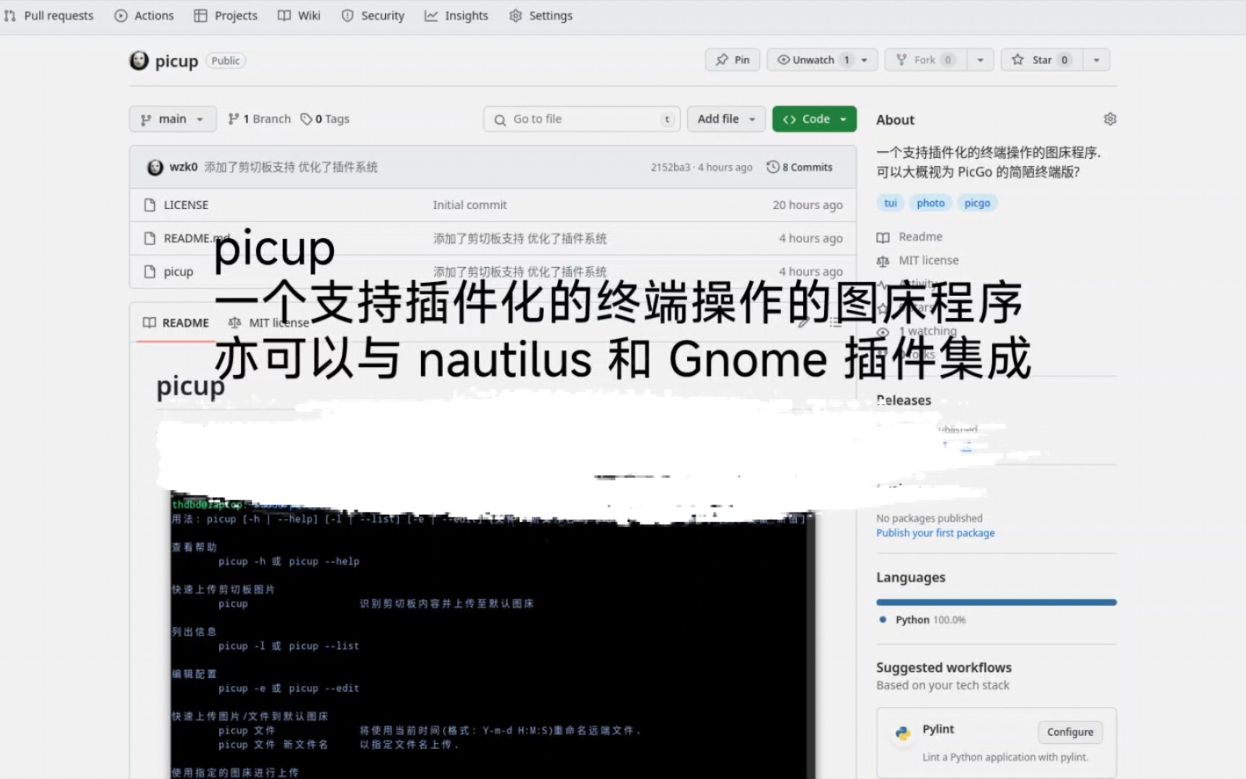Click the Pylint Python logo icon
1246x779 pixels.
tap(903, 734)
